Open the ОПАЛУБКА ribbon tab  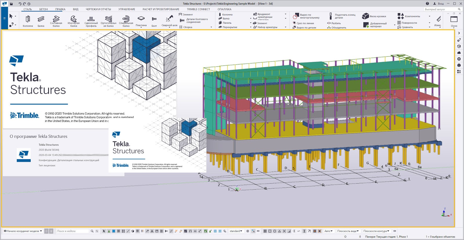tap(224, 9)
